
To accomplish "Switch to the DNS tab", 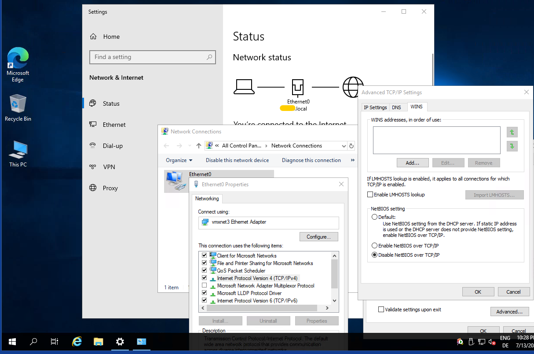I will (x=396, y=107).
